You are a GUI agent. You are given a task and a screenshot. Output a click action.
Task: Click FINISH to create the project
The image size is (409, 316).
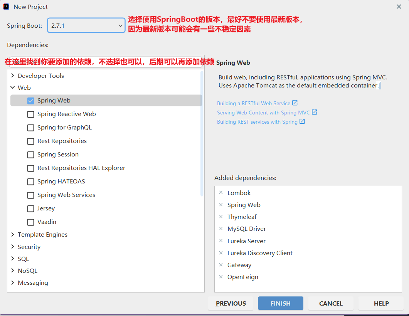pos(281,303)
